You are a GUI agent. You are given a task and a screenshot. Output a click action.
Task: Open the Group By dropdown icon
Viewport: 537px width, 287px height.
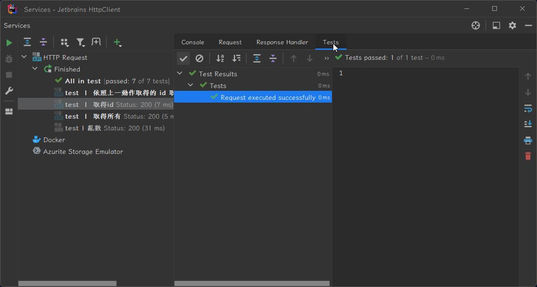(x=65, y=42)
